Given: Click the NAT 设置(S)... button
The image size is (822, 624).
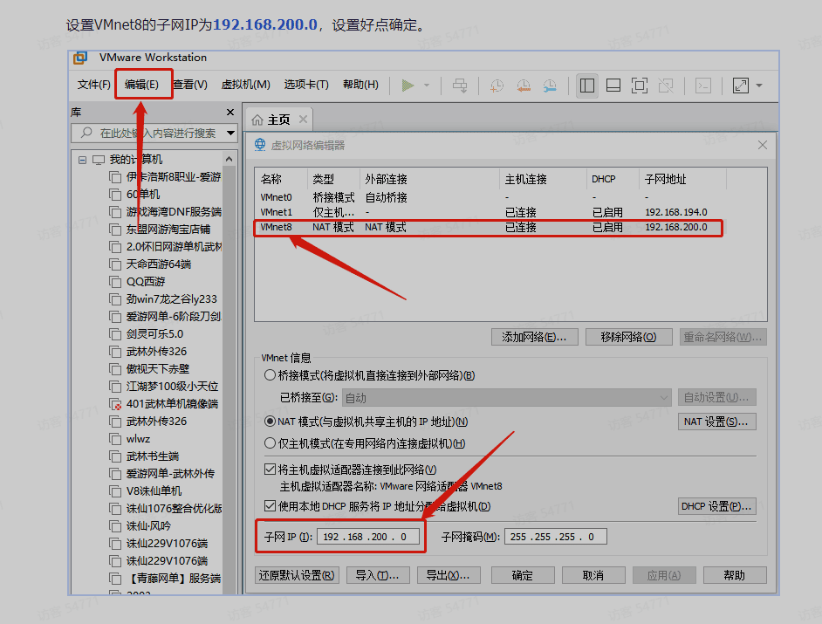Looking at the screenshot, I should [x=716, y=422].
